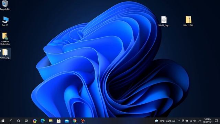
Task: Open Microsoft Store from the taskbar
Action: [59, 121]
